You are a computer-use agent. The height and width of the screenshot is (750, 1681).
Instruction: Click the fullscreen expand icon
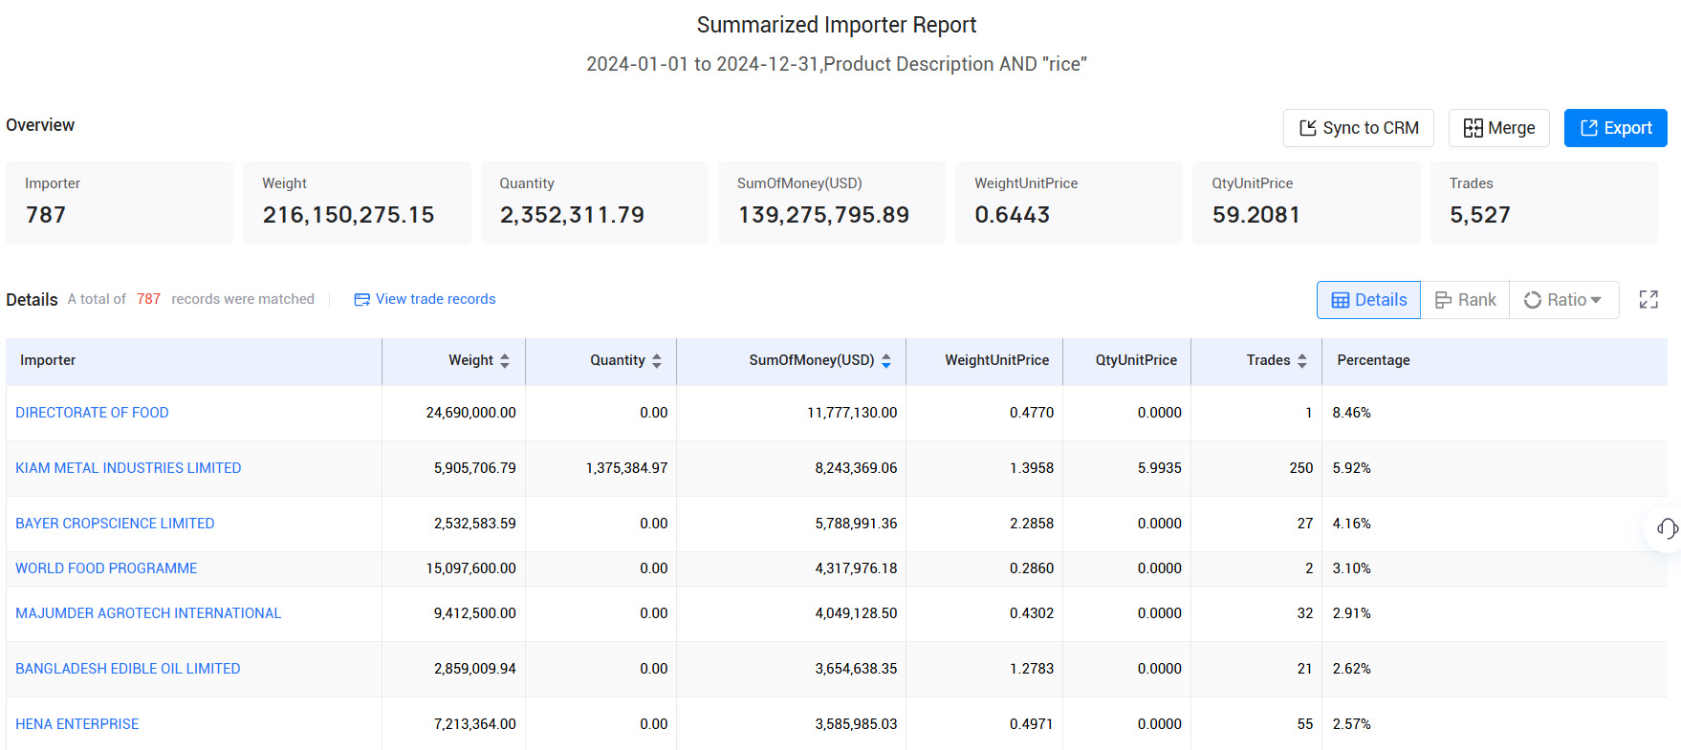point(1648,300)
